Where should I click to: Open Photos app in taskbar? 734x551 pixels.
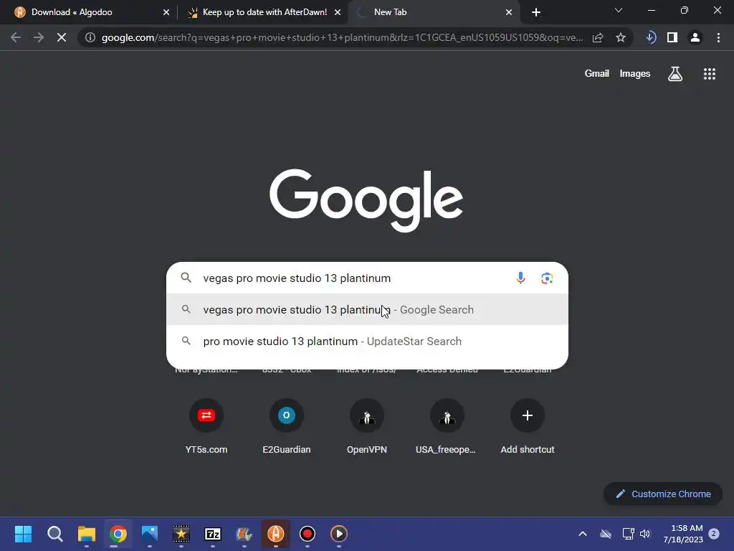click(x=150, y=534)
